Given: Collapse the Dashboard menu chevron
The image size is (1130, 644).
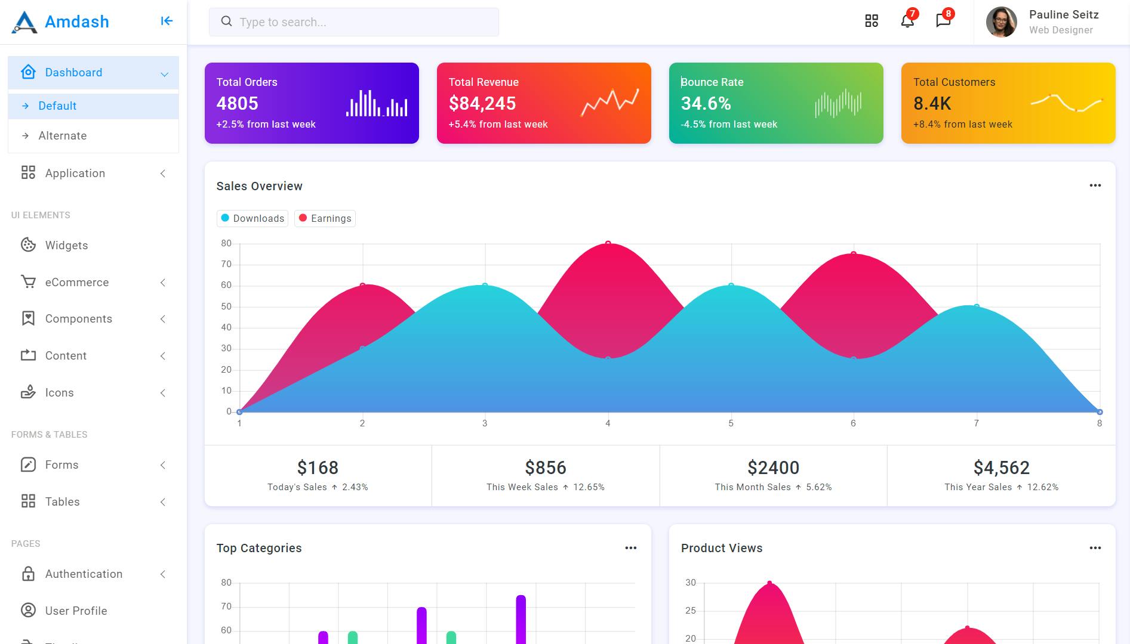Looking at the screenshot, I should (164, 74).
